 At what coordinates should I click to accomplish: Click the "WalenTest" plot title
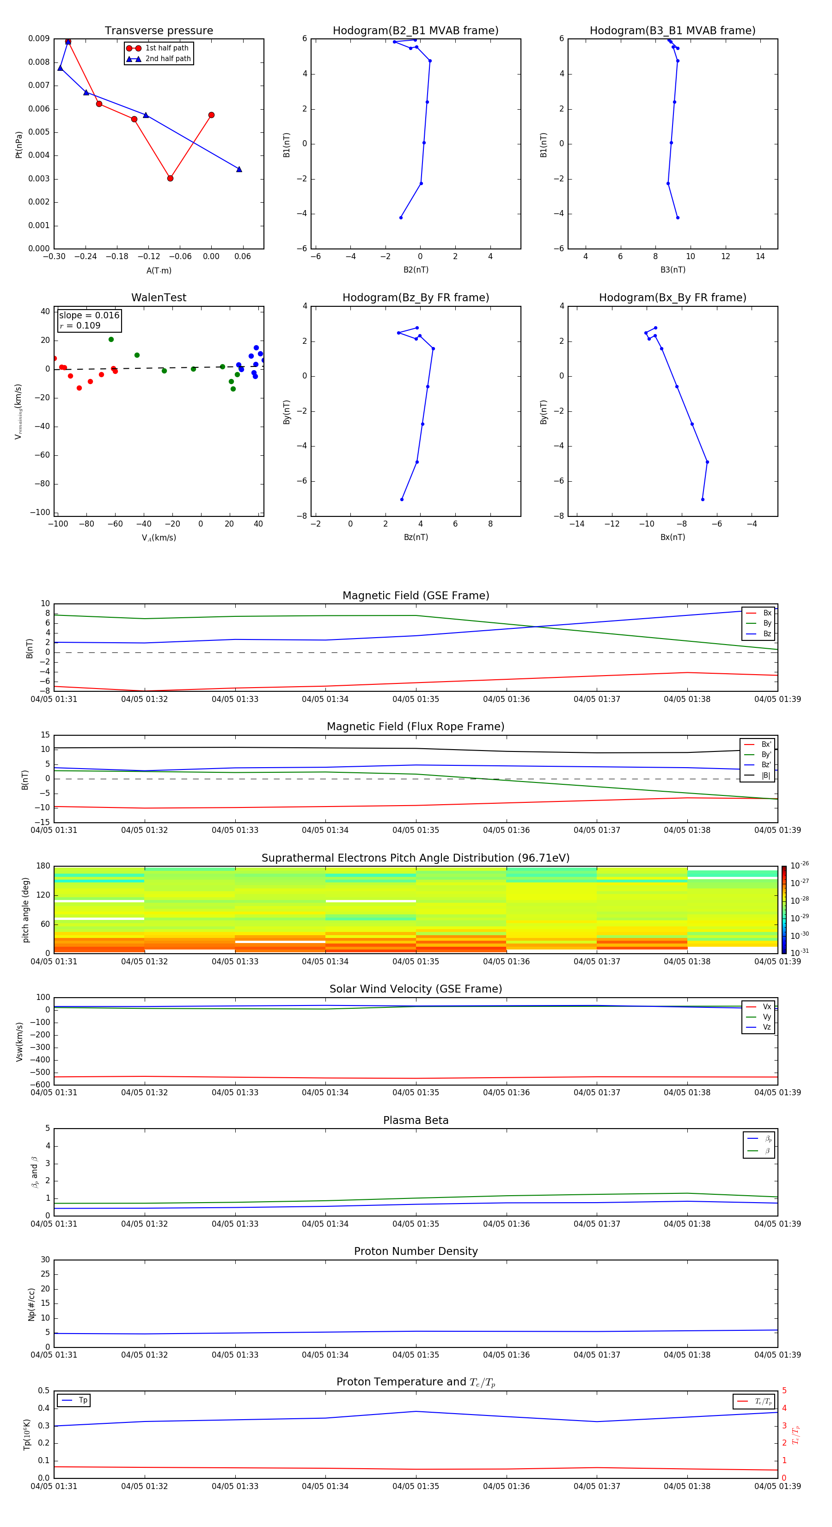point(159,298)
